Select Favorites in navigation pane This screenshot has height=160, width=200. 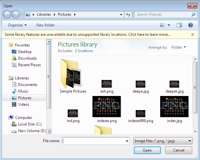coord(19,45)
